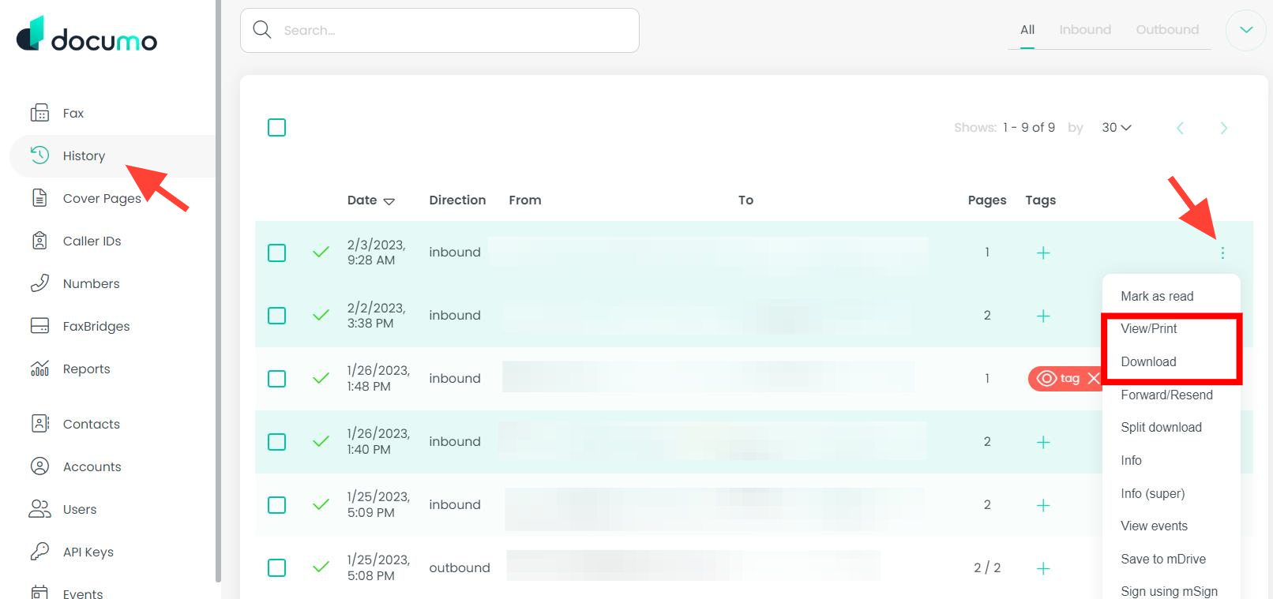Sort by the Date column arrow
The image size is (1273, 599).
pos(389,201)
